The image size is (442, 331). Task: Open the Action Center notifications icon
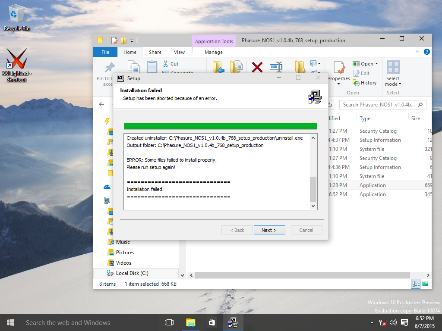click(x=404, y=322)
